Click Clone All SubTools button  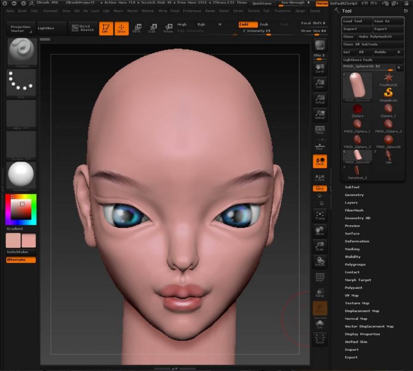(x=373, y=44)
